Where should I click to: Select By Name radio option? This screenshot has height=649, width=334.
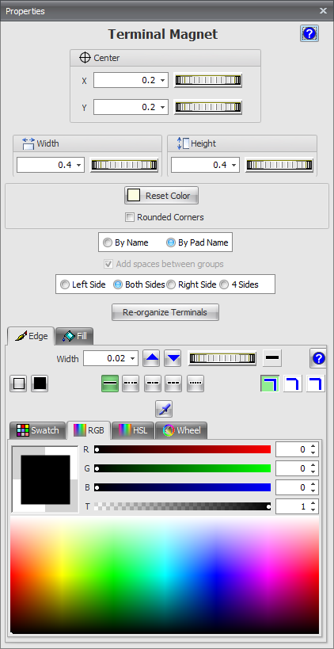point(108,243)
